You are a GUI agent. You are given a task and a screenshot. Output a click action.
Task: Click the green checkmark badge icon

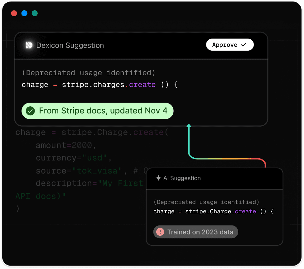(30, 111)
